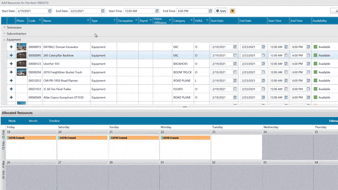Filter the Type column
338x190 pixels.
click(x=114, y=20)
